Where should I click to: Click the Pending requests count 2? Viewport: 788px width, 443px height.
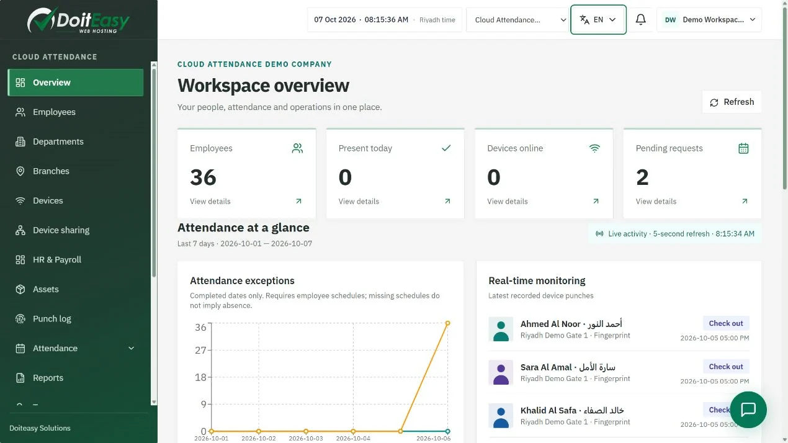point(642,177)
